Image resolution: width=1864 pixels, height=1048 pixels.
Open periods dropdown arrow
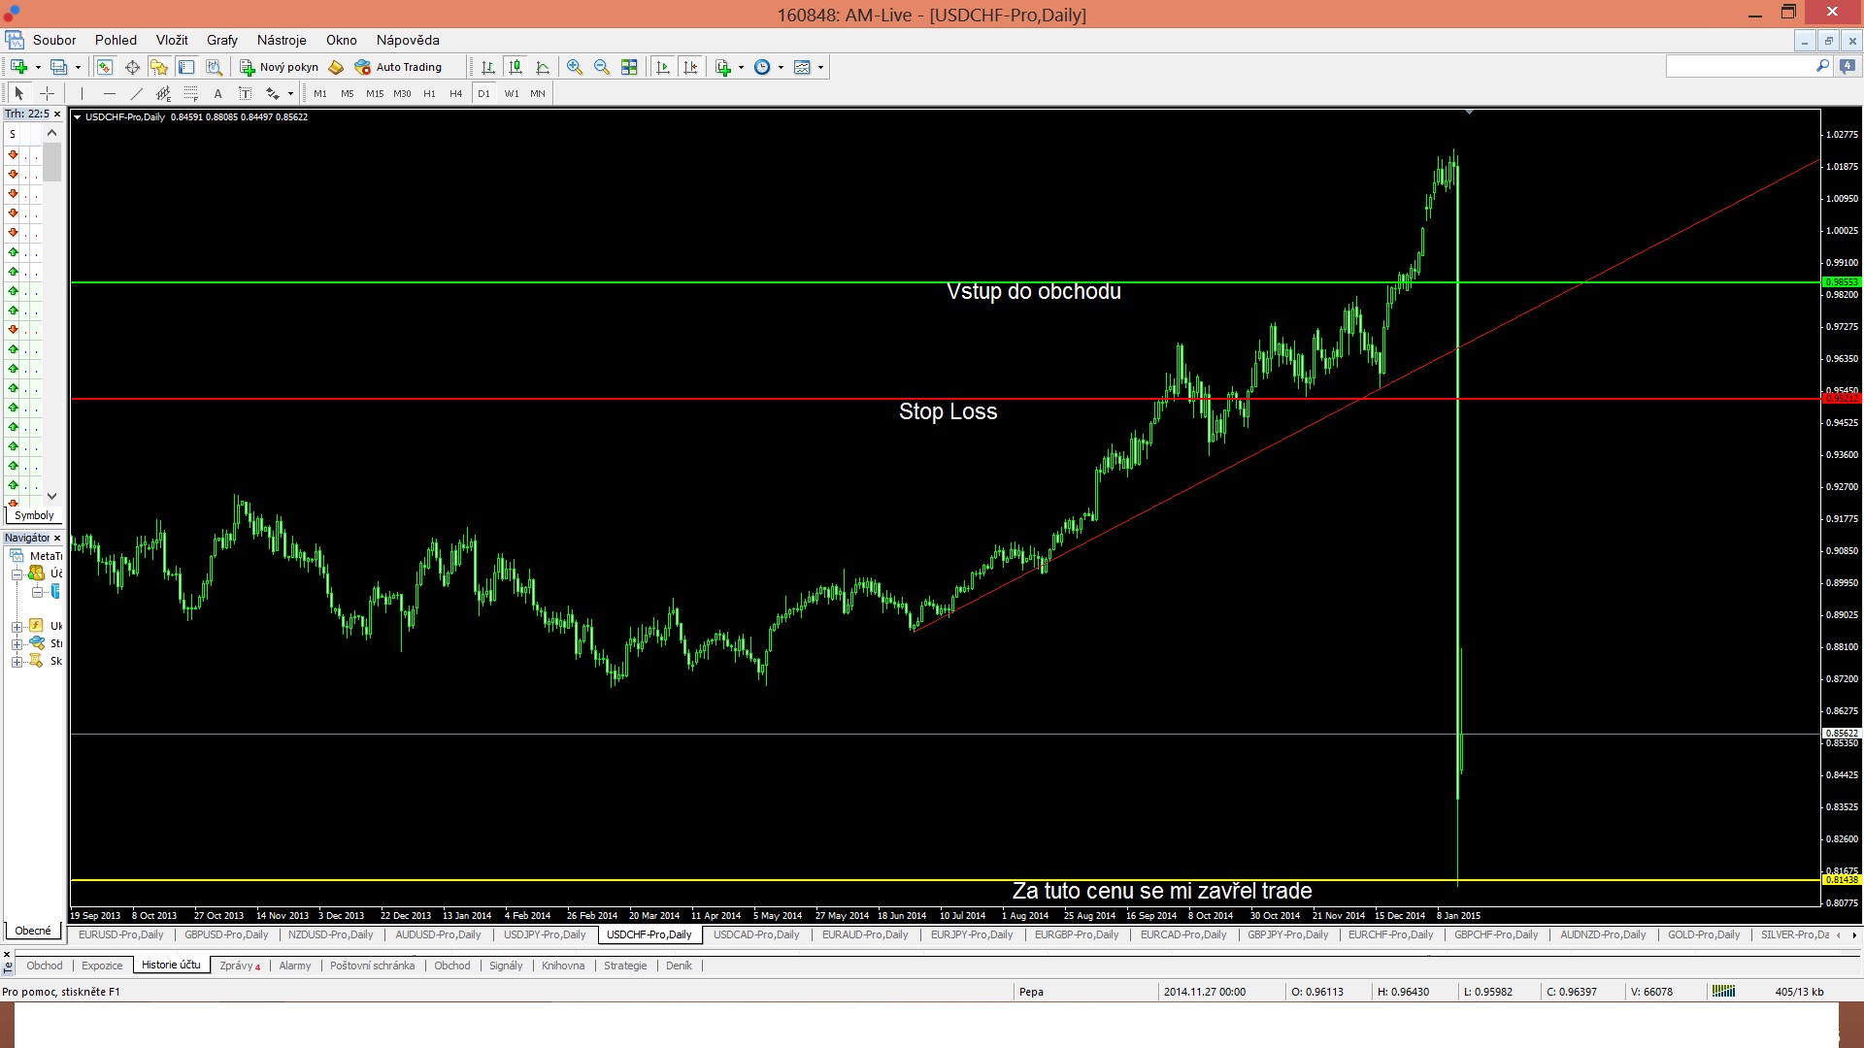(x=781, y=67)
